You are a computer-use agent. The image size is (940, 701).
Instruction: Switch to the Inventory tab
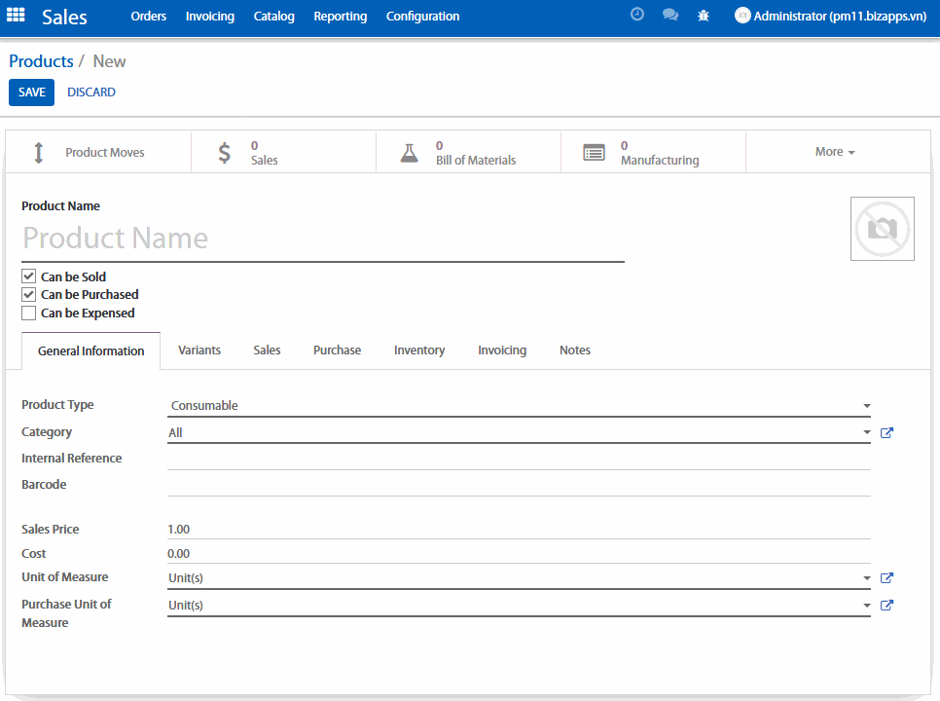419,350
